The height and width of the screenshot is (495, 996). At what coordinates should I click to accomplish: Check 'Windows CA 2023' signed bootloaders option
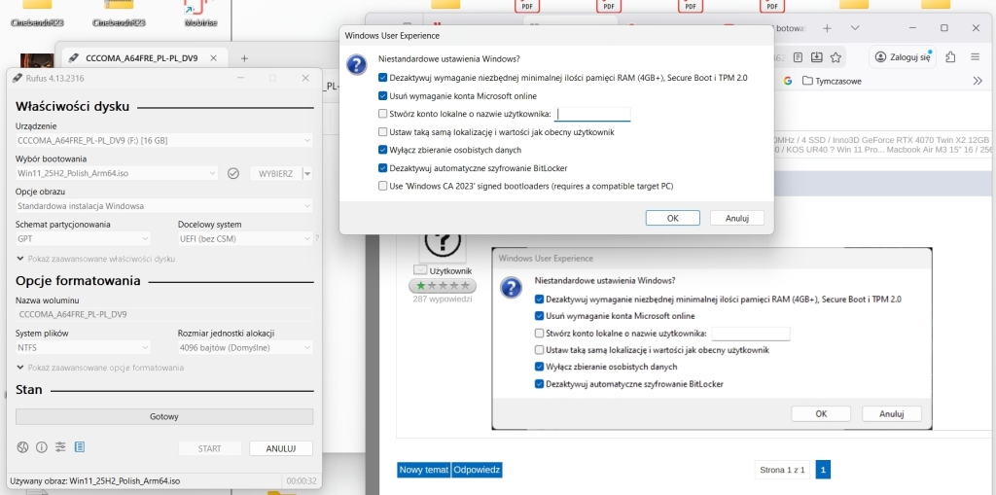pos(383,186)
